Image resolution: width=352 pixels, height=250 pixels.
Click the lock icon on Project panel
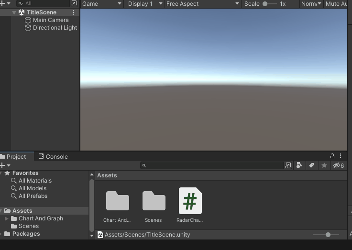(x=332, y=156)
